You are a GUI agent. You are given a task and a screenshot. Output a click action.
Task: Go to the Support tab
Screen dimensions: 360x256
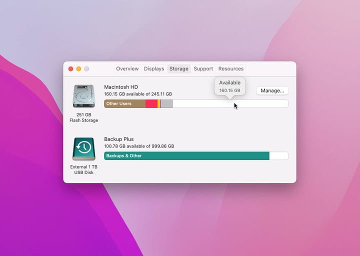[203, 68]
